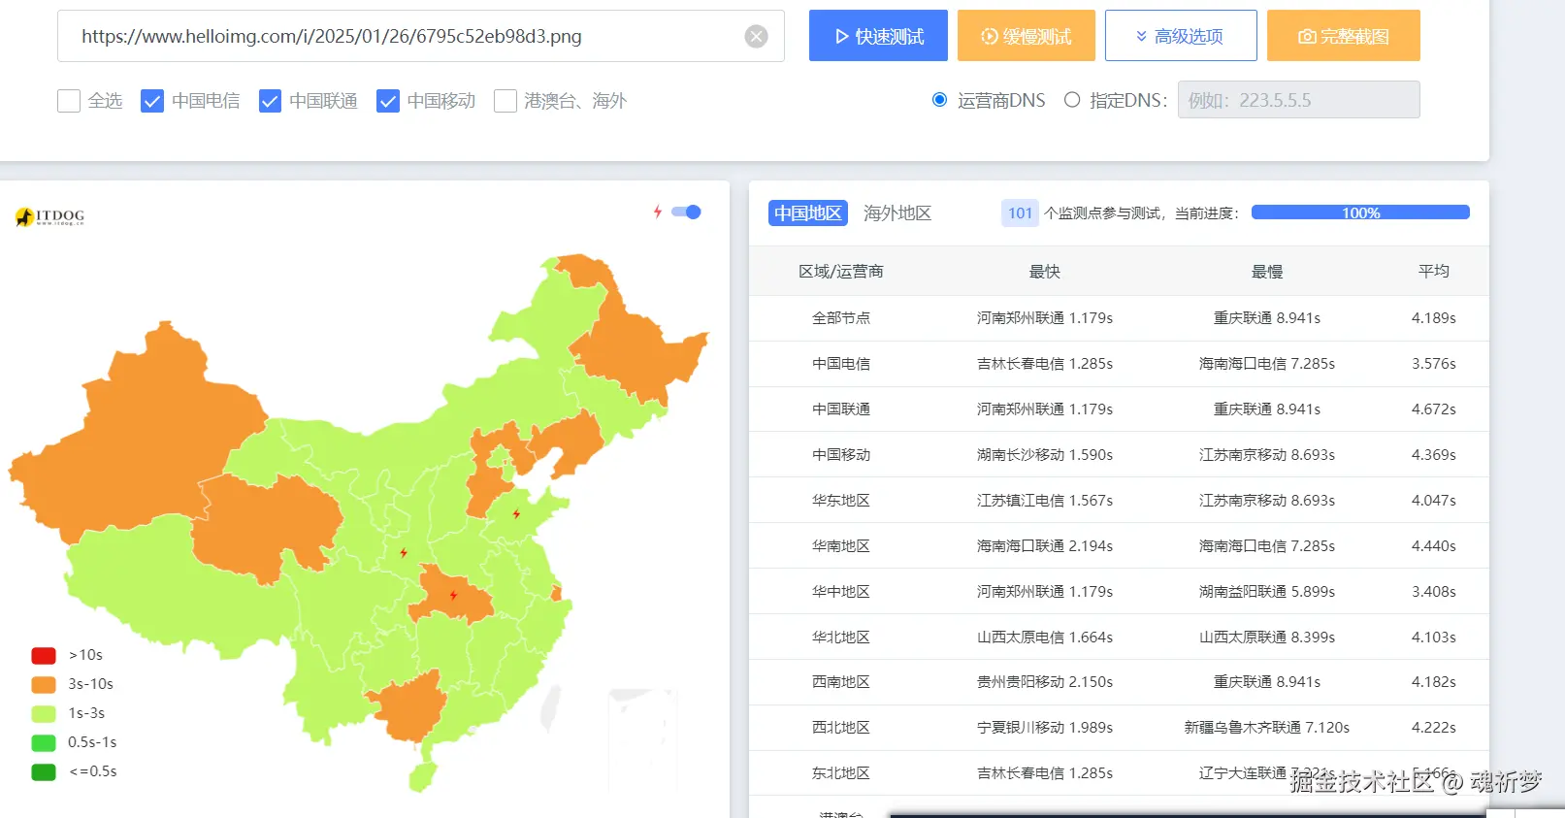Image resolution: width=1565 pixels, height=818 pixels.
Task: Click the 中国移动 row in the table
Action: (x=1119, y=455)
